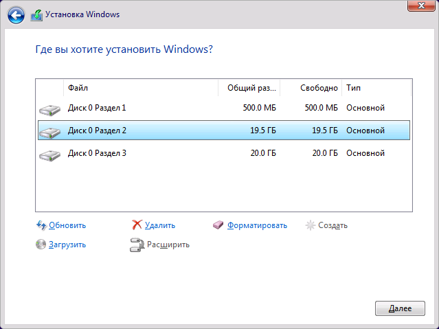Click the Удалить link
Viewport: 439px width, 329px height.
click(160, 225)
